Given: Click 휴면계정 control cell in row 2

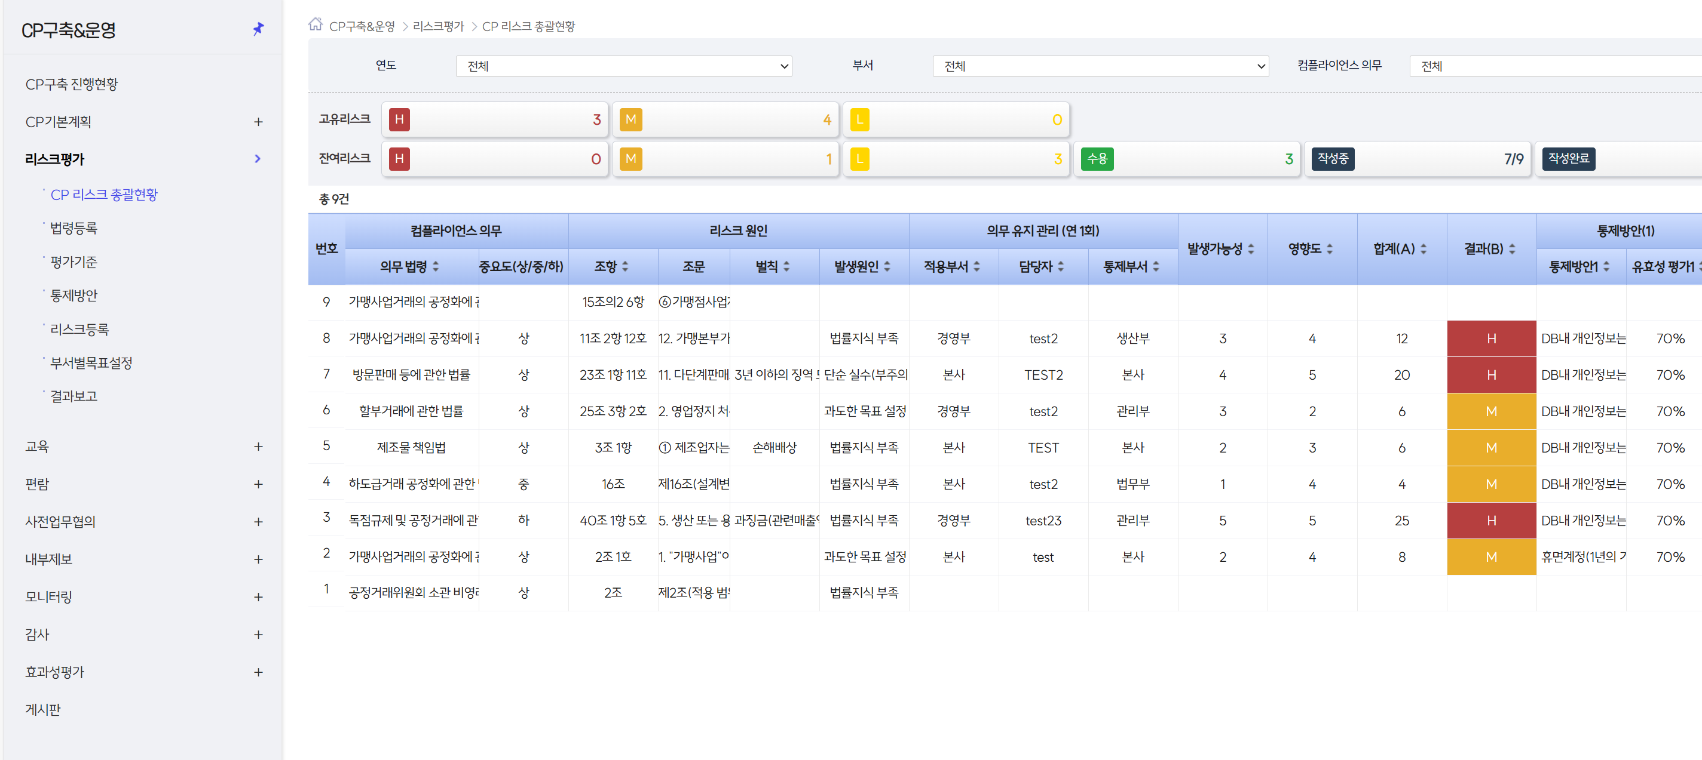Looking at the screenshot, I should [x=1582, y=557].
